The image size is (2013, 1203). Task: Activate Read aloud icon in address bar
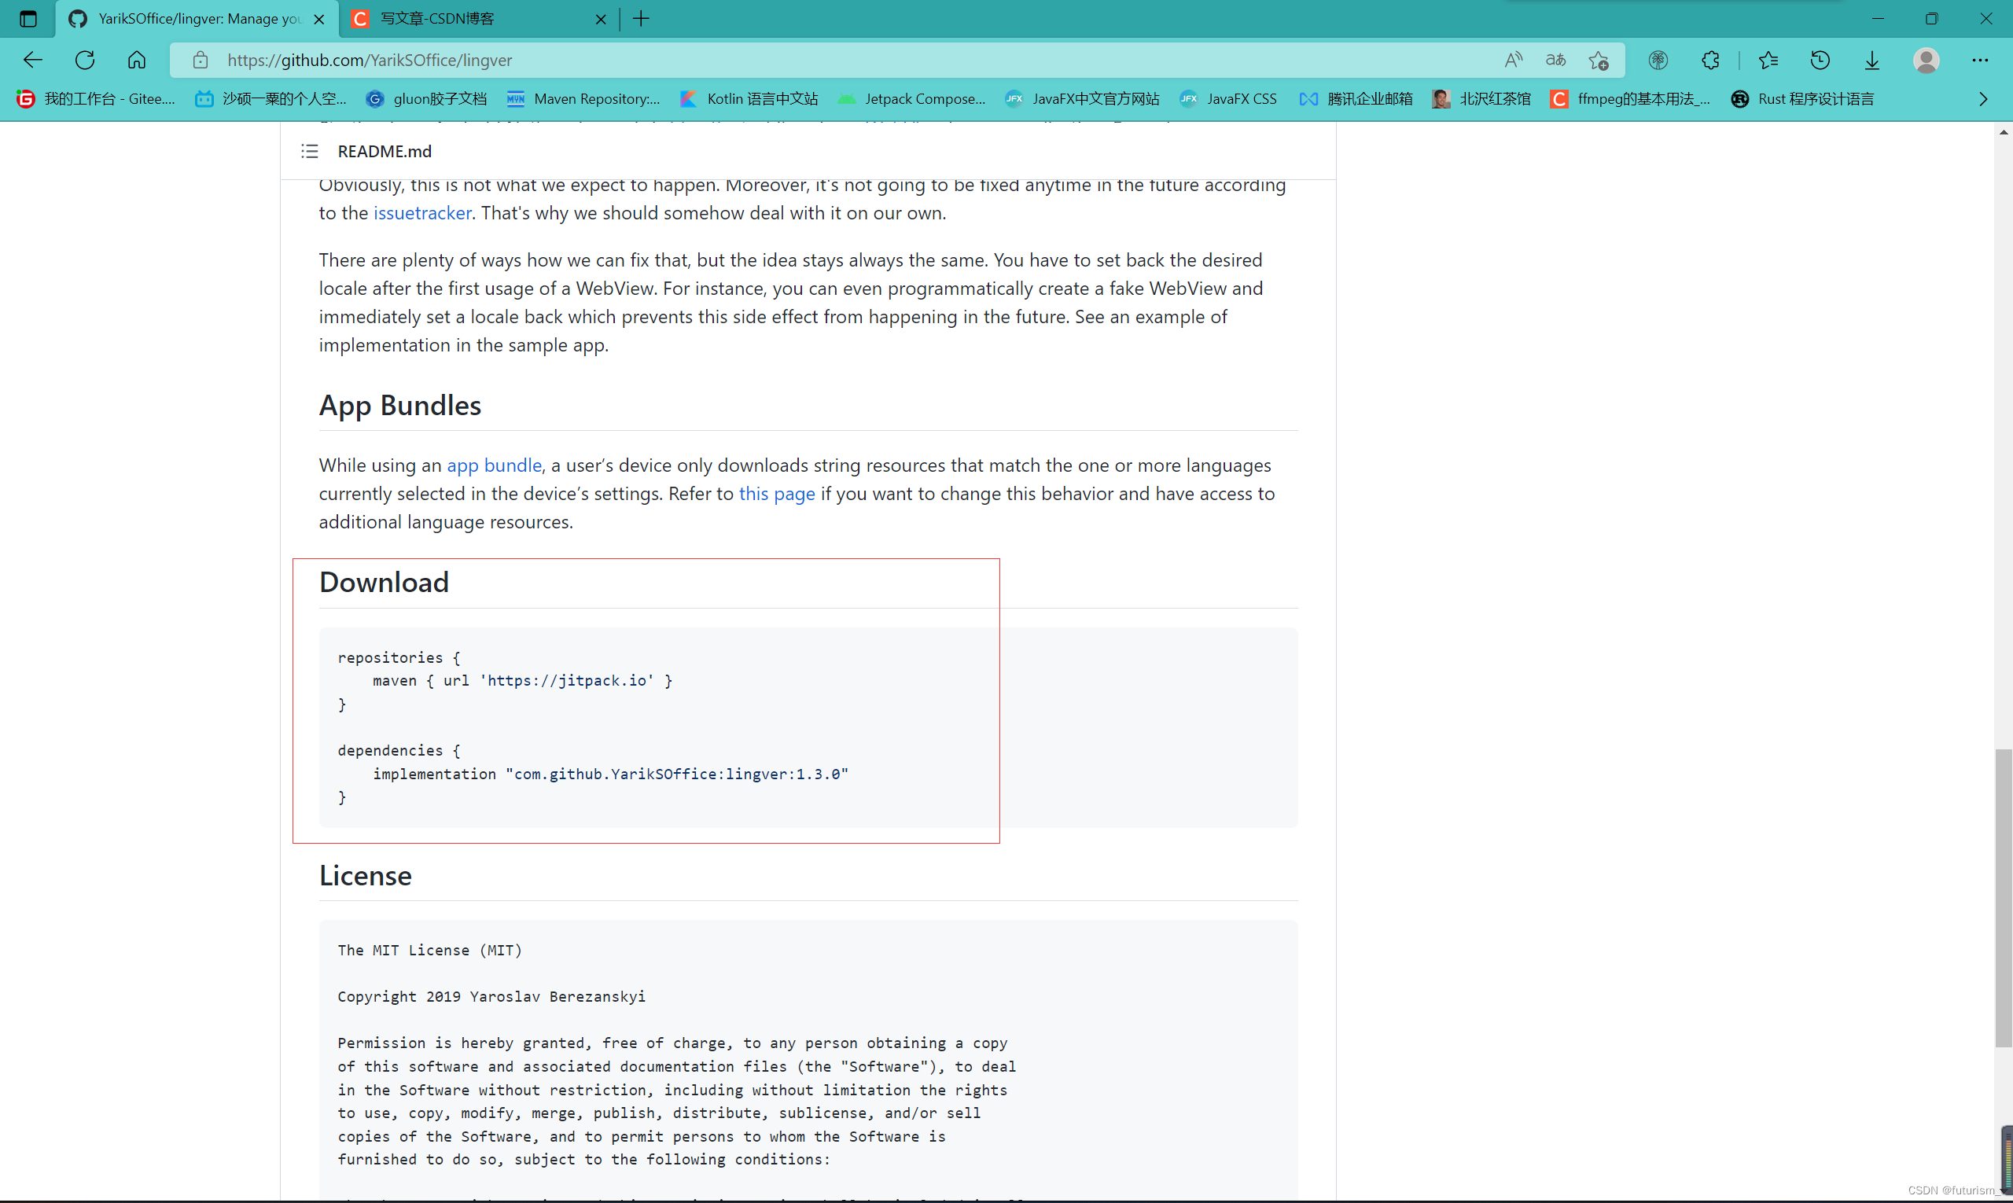click(x=1513, y=60)
